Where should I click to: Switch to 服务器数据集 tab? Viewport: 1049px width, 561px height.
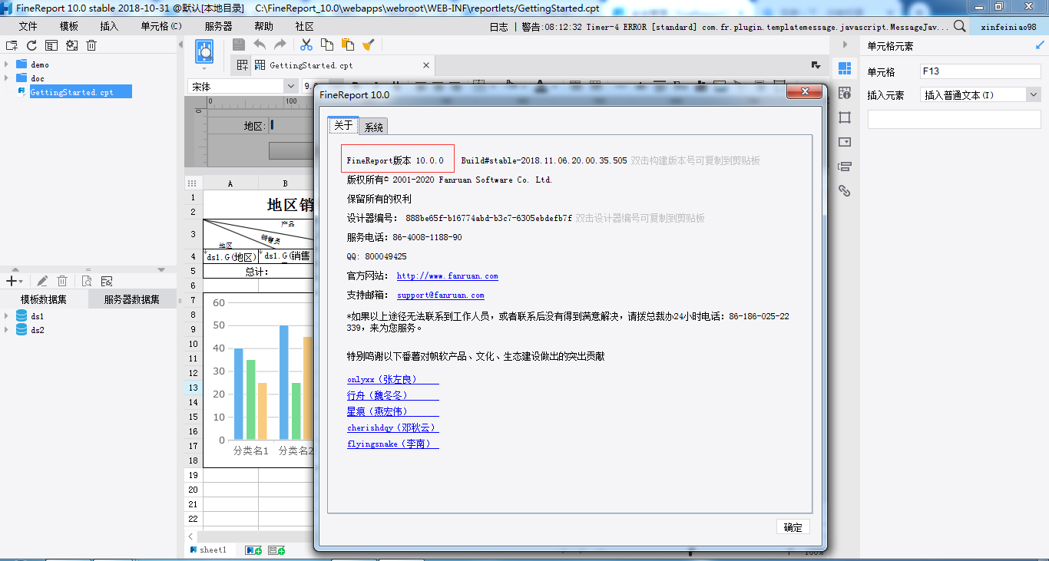132,299
